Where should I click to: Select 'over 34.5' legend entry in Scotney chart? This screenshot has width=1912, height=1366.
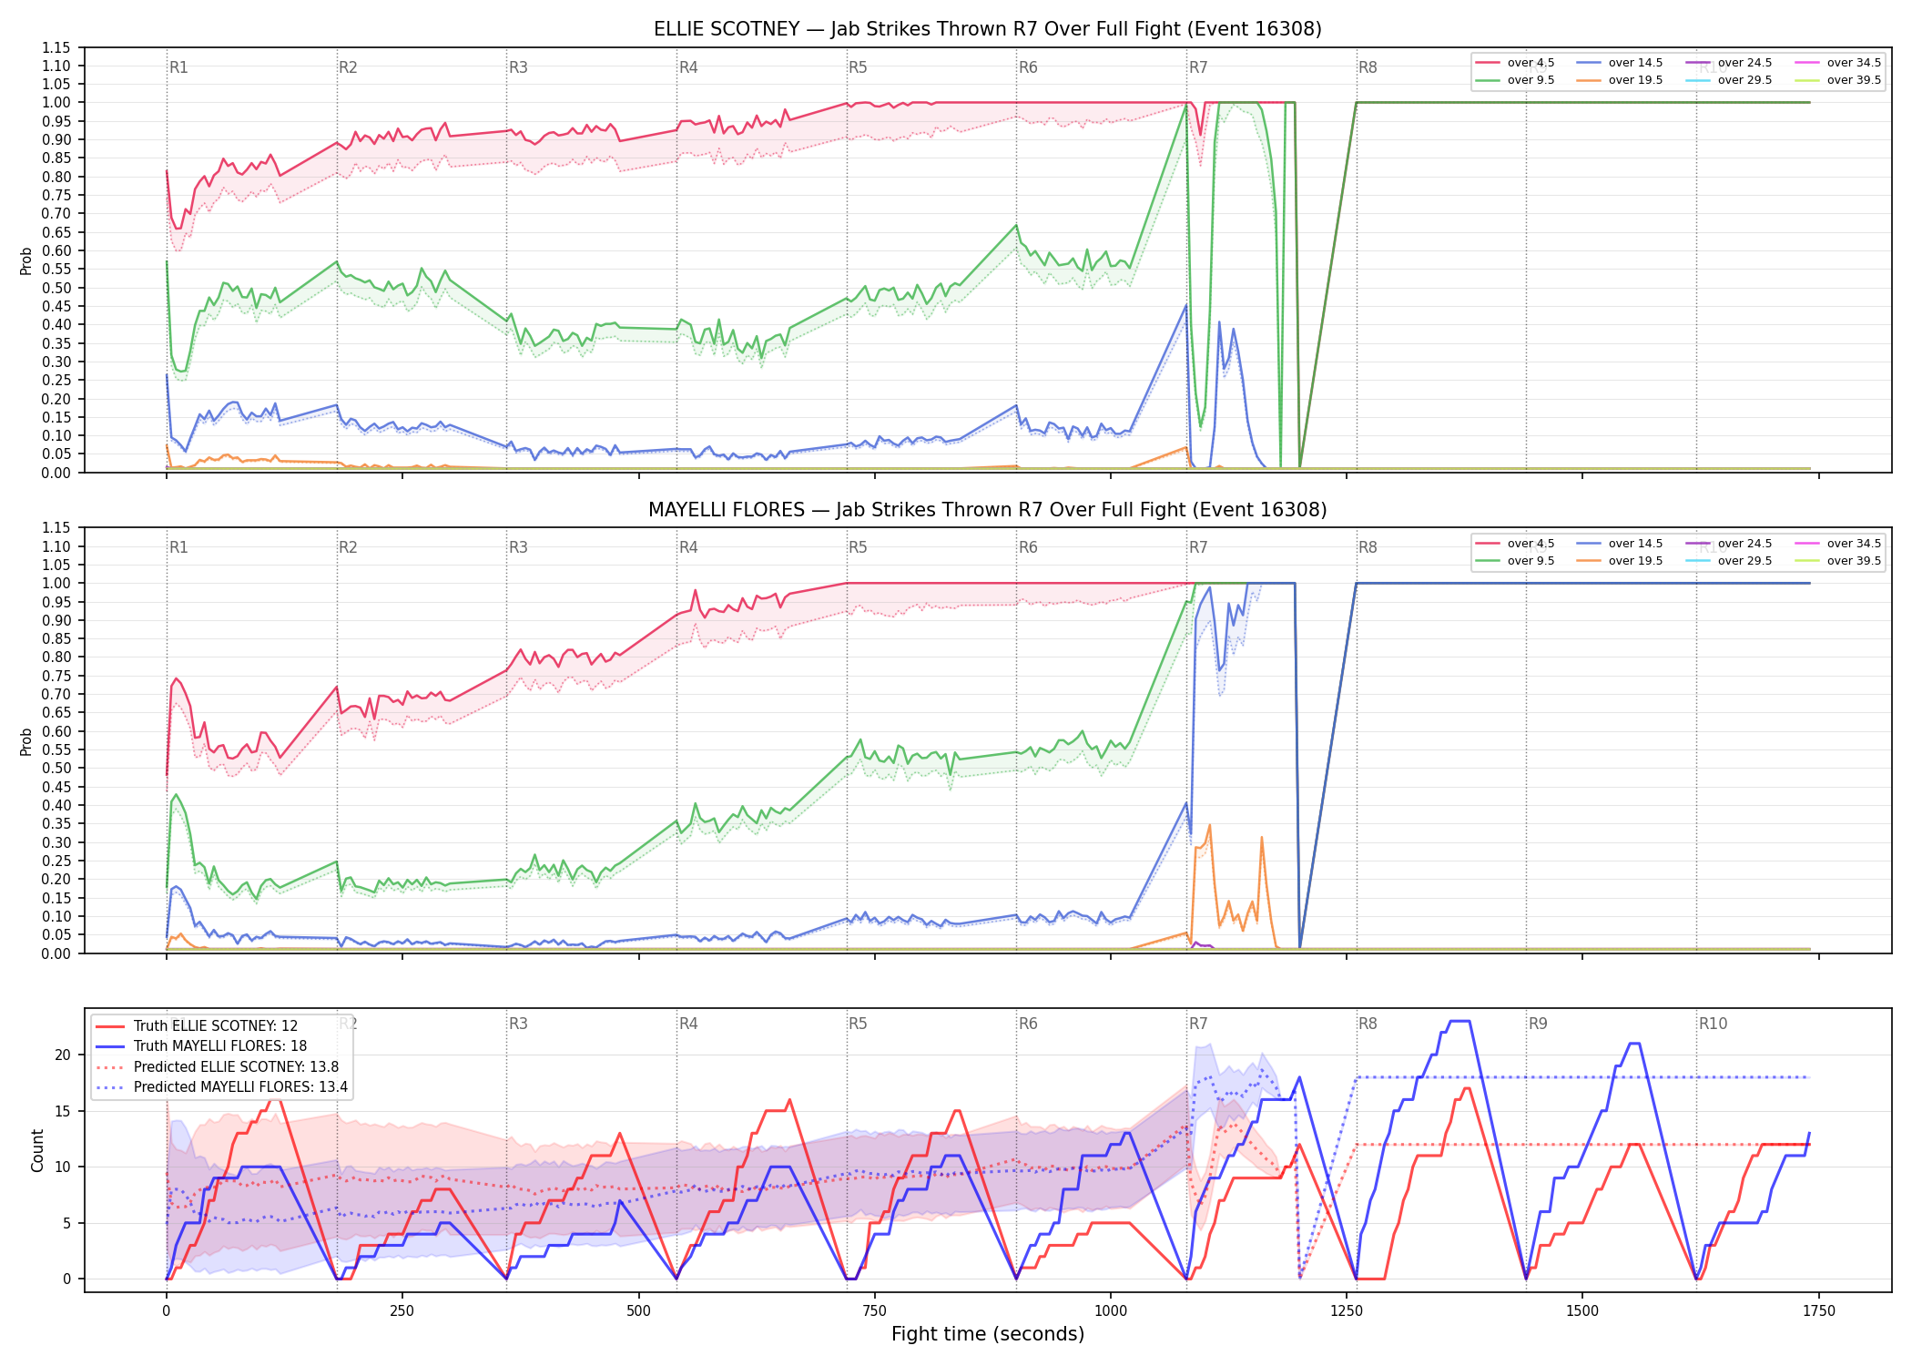[x=1838, y=63]
